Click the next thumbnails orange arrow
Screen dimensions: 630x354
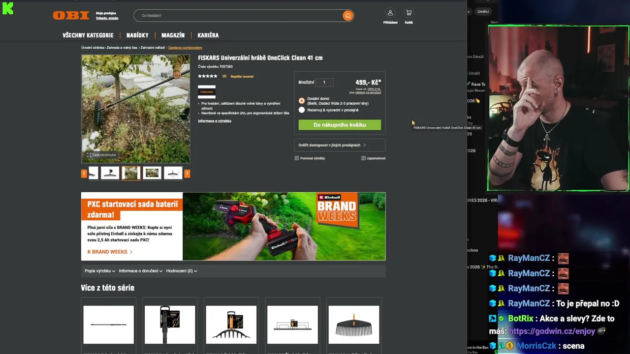point(187,173)
